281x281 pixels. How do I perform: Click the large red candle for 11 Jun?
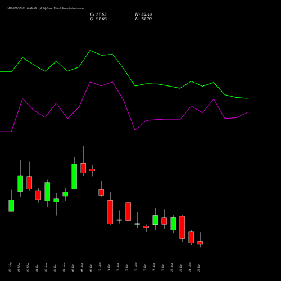(110, 212)
